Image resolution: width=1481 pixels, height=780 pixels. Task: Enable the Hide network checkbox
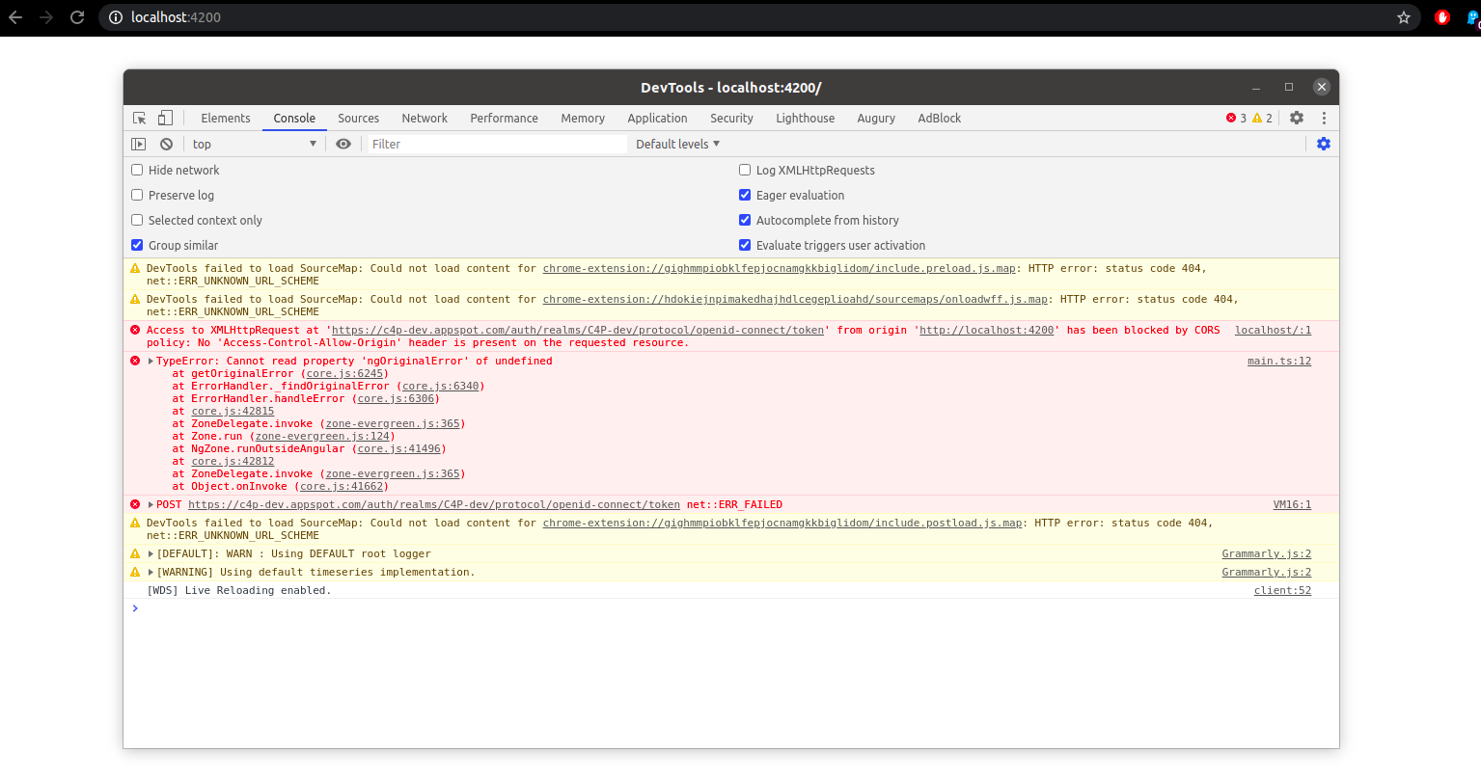[x=137, y=170]
